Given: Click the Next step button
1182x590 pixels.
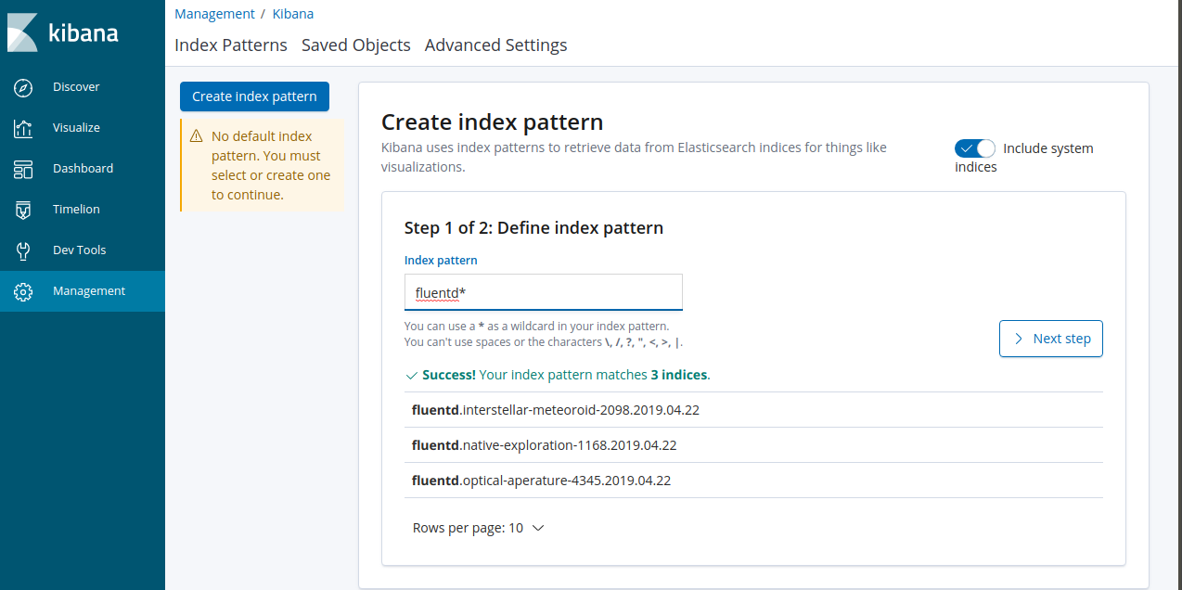Looking at the screenshot, I should 1051,339.
